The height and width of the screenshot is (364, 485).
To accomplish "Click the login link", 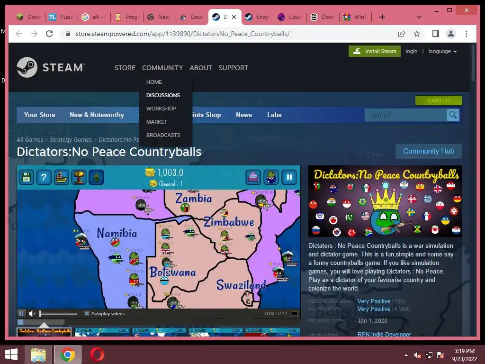I will pyautogui.click(x=412, y=51).
